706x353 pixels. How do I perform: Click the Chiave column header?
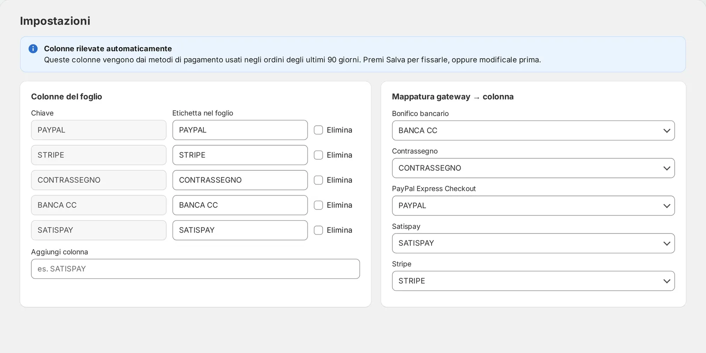tap(42, 113)
